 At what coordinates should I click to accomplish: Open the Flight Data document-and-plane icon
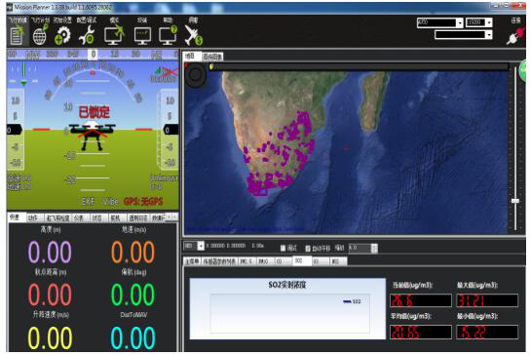click(18, 35)
